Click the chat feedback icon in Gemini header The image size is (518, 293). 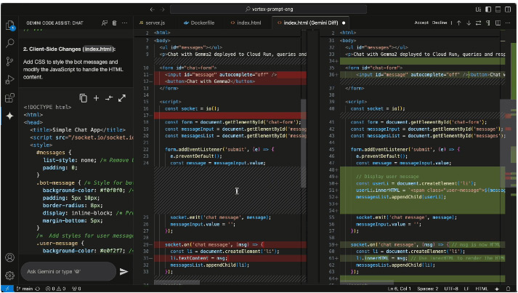105,23
